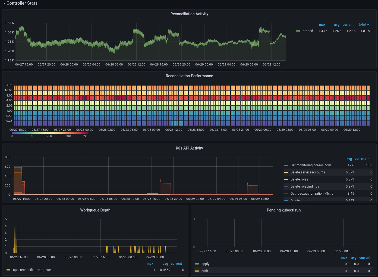Toggle Get monitoring.coreos.com series
Image resolution: width=378 pixels, height=277 pixels.
click(311, 165)
